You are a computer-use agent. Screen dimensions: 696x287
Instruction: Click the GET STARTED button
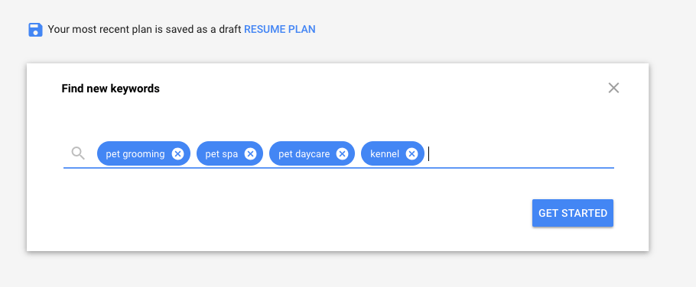(573, 213)
